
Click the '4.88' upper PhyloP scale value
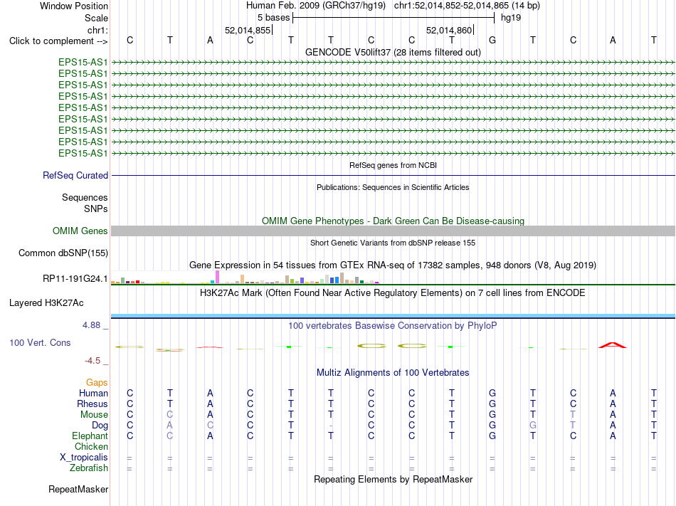(91, 325)
